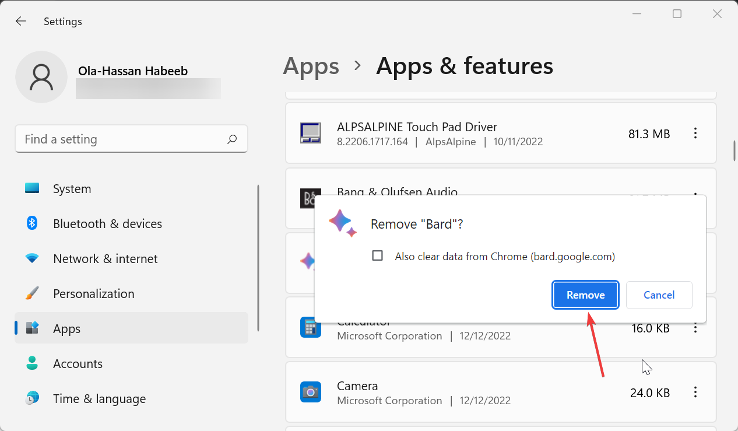Click the back arrow in Settings
The width and height of the screenshot is (738, 431).
coord(21,21)
